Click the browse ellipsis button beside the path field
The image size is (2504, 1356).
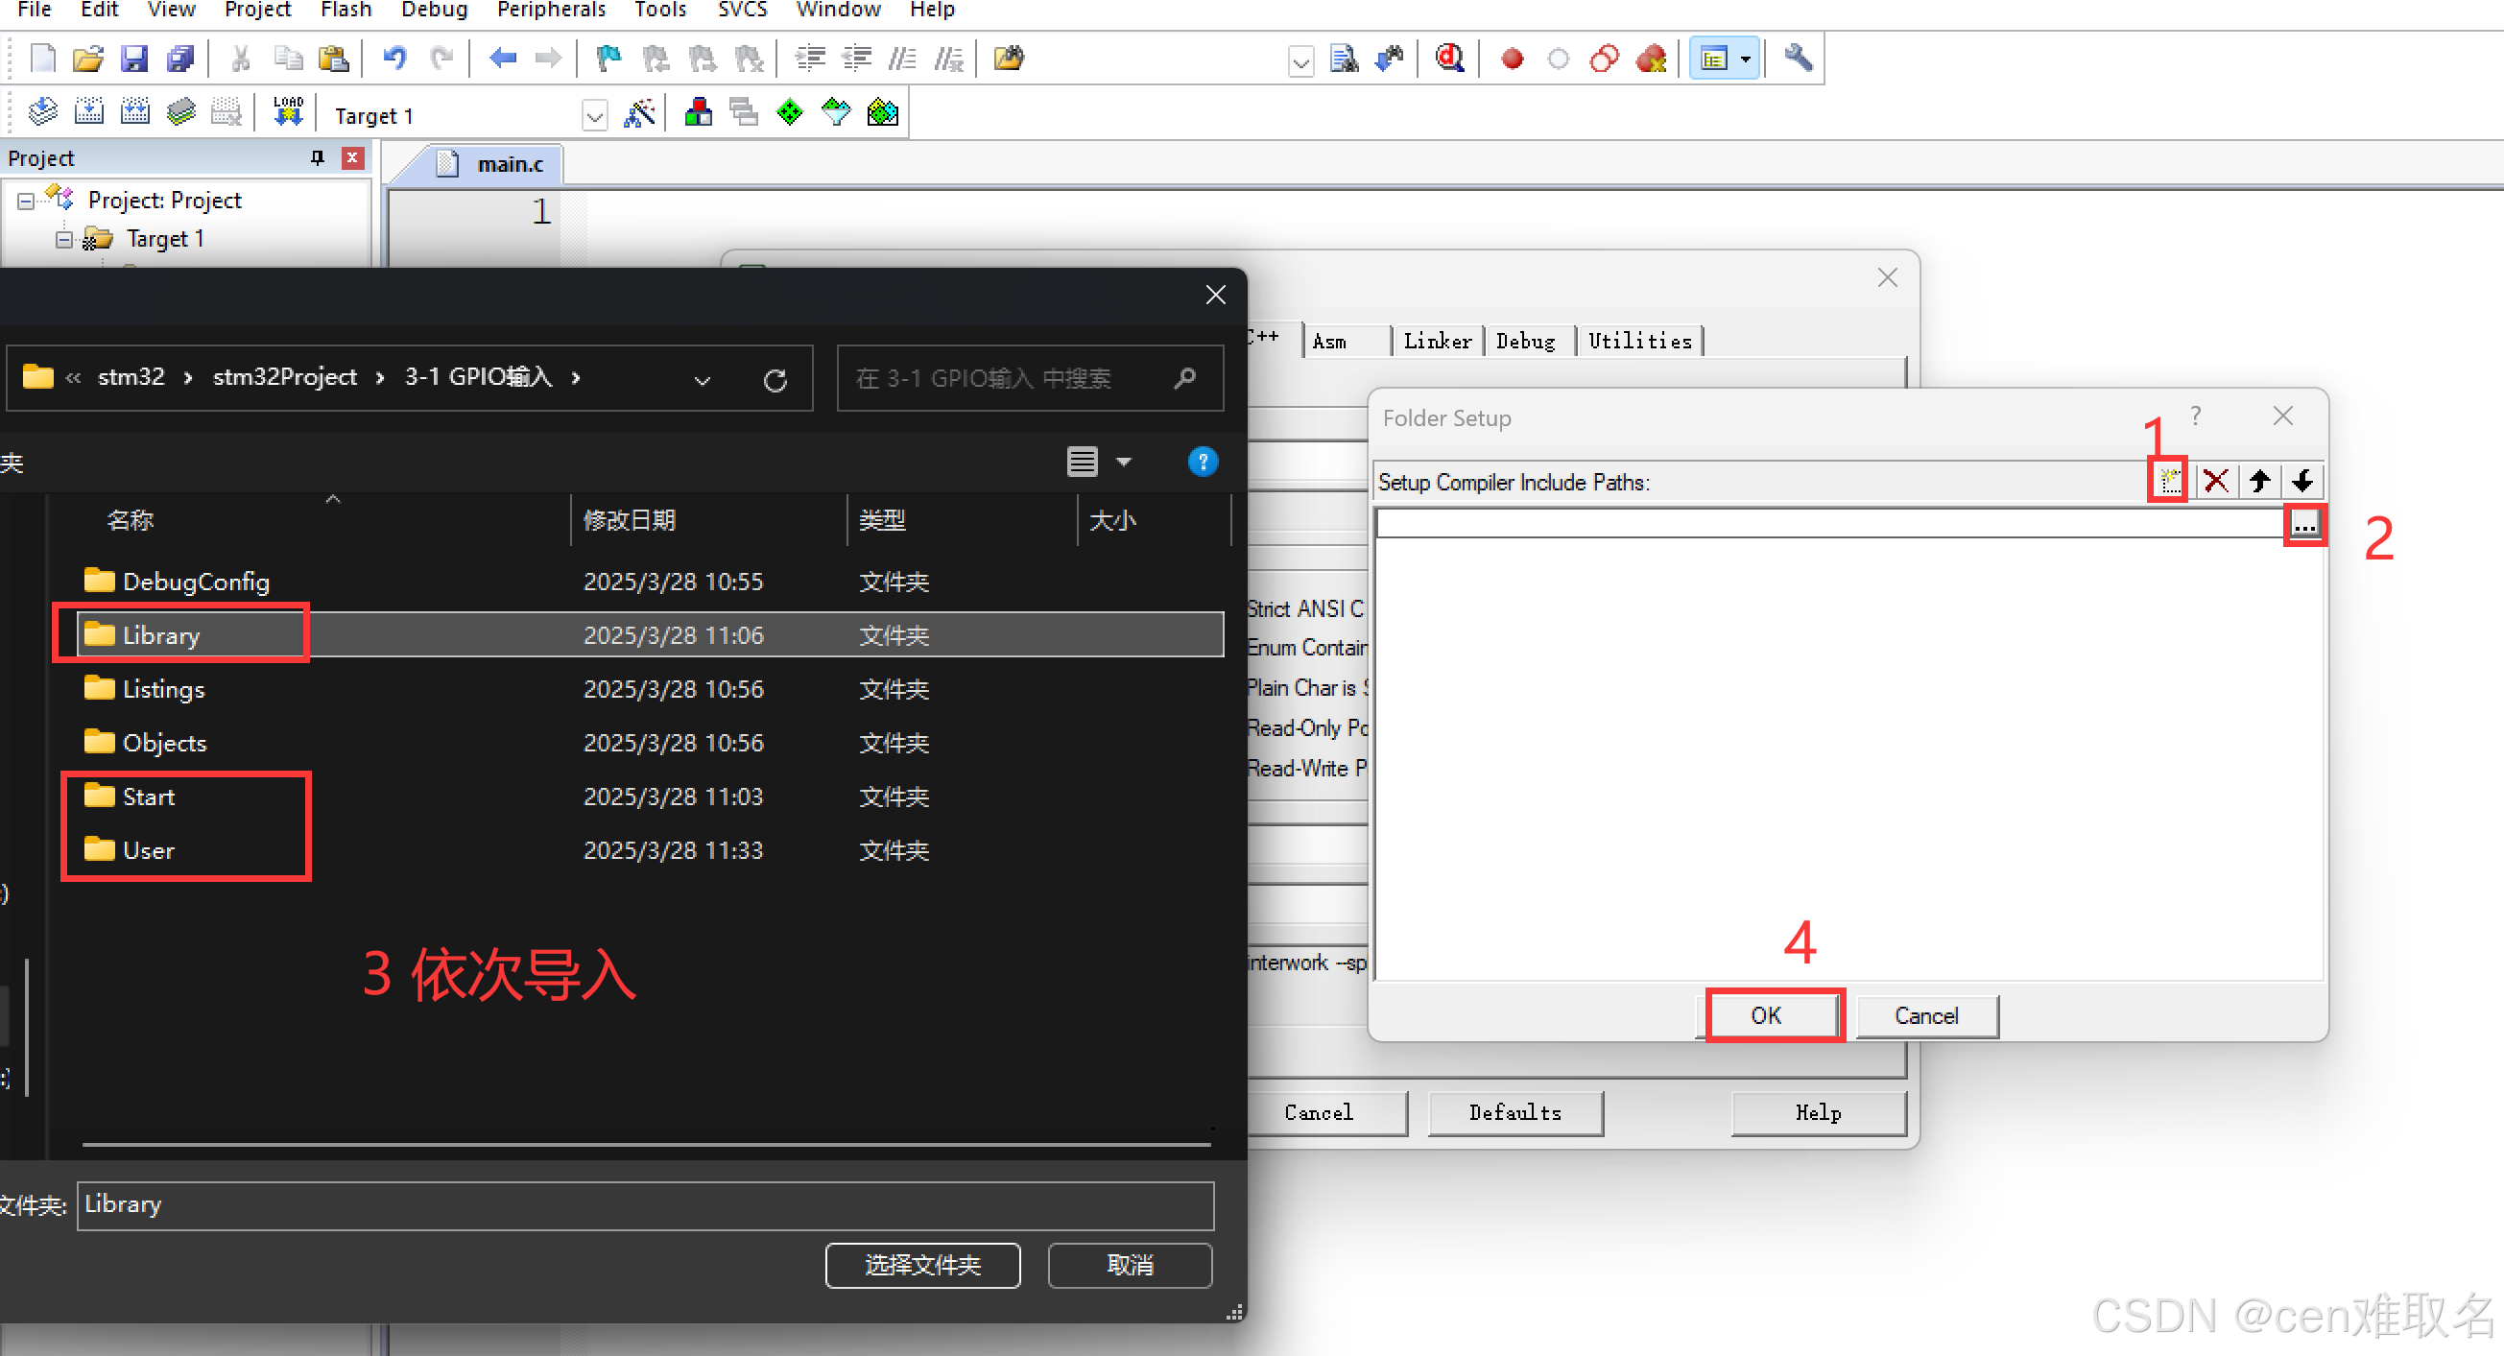(x=2304, y=525)
